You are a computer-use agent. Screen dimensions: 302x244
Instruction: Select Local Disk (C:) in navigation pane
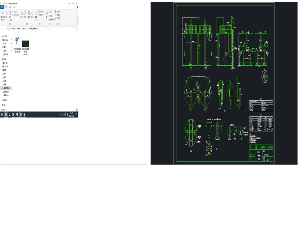tap(6, 88)
